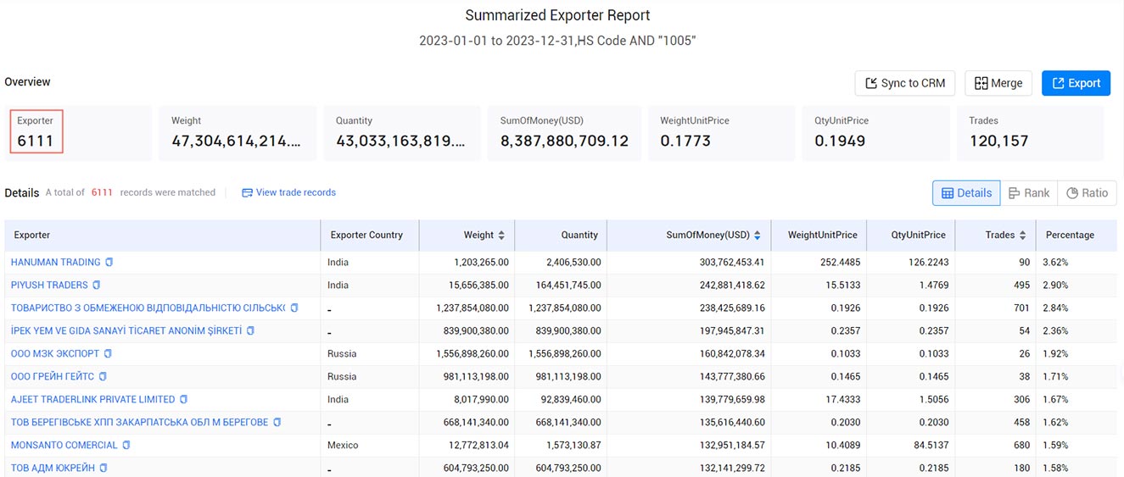Select the Weight overview card
This screenshot has height=477, width=1124.
pos(238,133)
